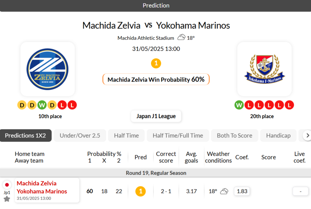Switch to the Under/Over 2.5 tab

(80, 136)
